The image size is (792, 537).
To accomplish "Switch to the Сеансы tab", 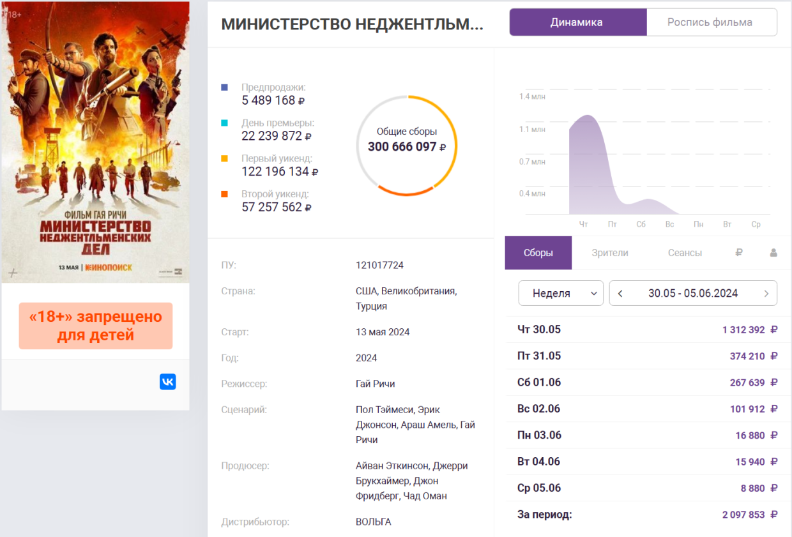I will pos(685,253).
